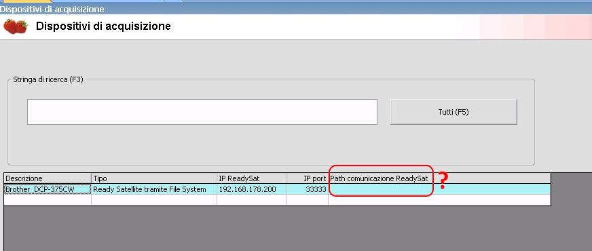Select the Brother_DCP-375CW row cell
Screen dimensions: 592x251
(48, 189)
